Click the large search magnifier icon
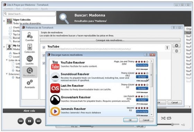The width and height of the screenshot is (194, 132). click(x=64, y=19)
